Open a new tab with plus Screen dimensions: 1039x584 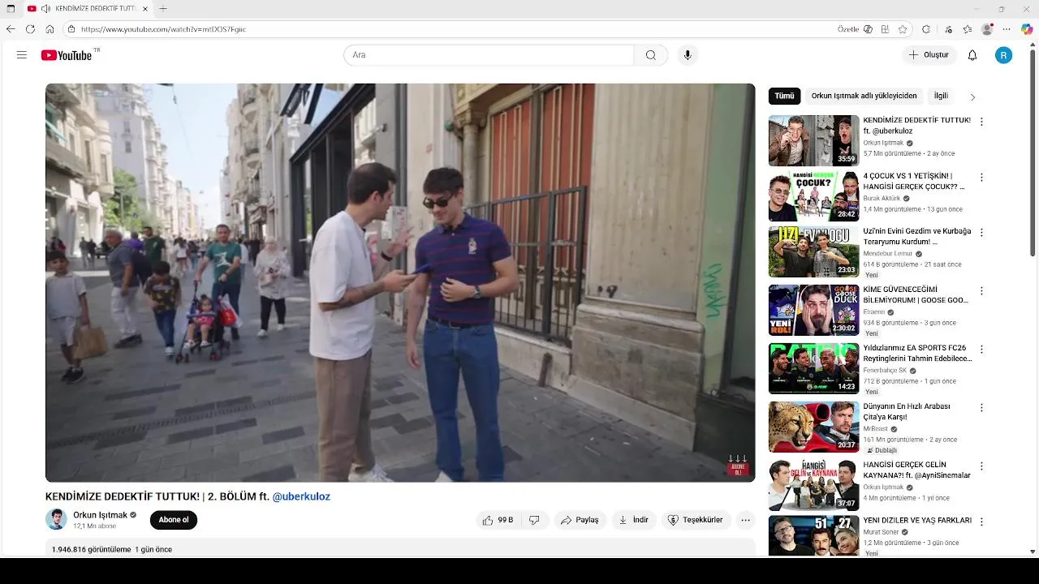pos(163,8)
